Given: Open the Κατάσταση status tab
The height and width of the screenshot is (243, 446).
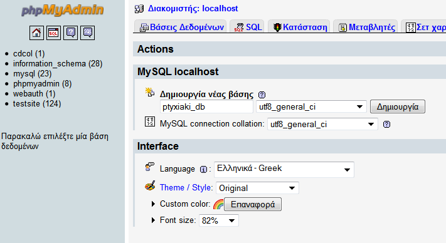Looking at the screenshot, I should coord(300,28).
